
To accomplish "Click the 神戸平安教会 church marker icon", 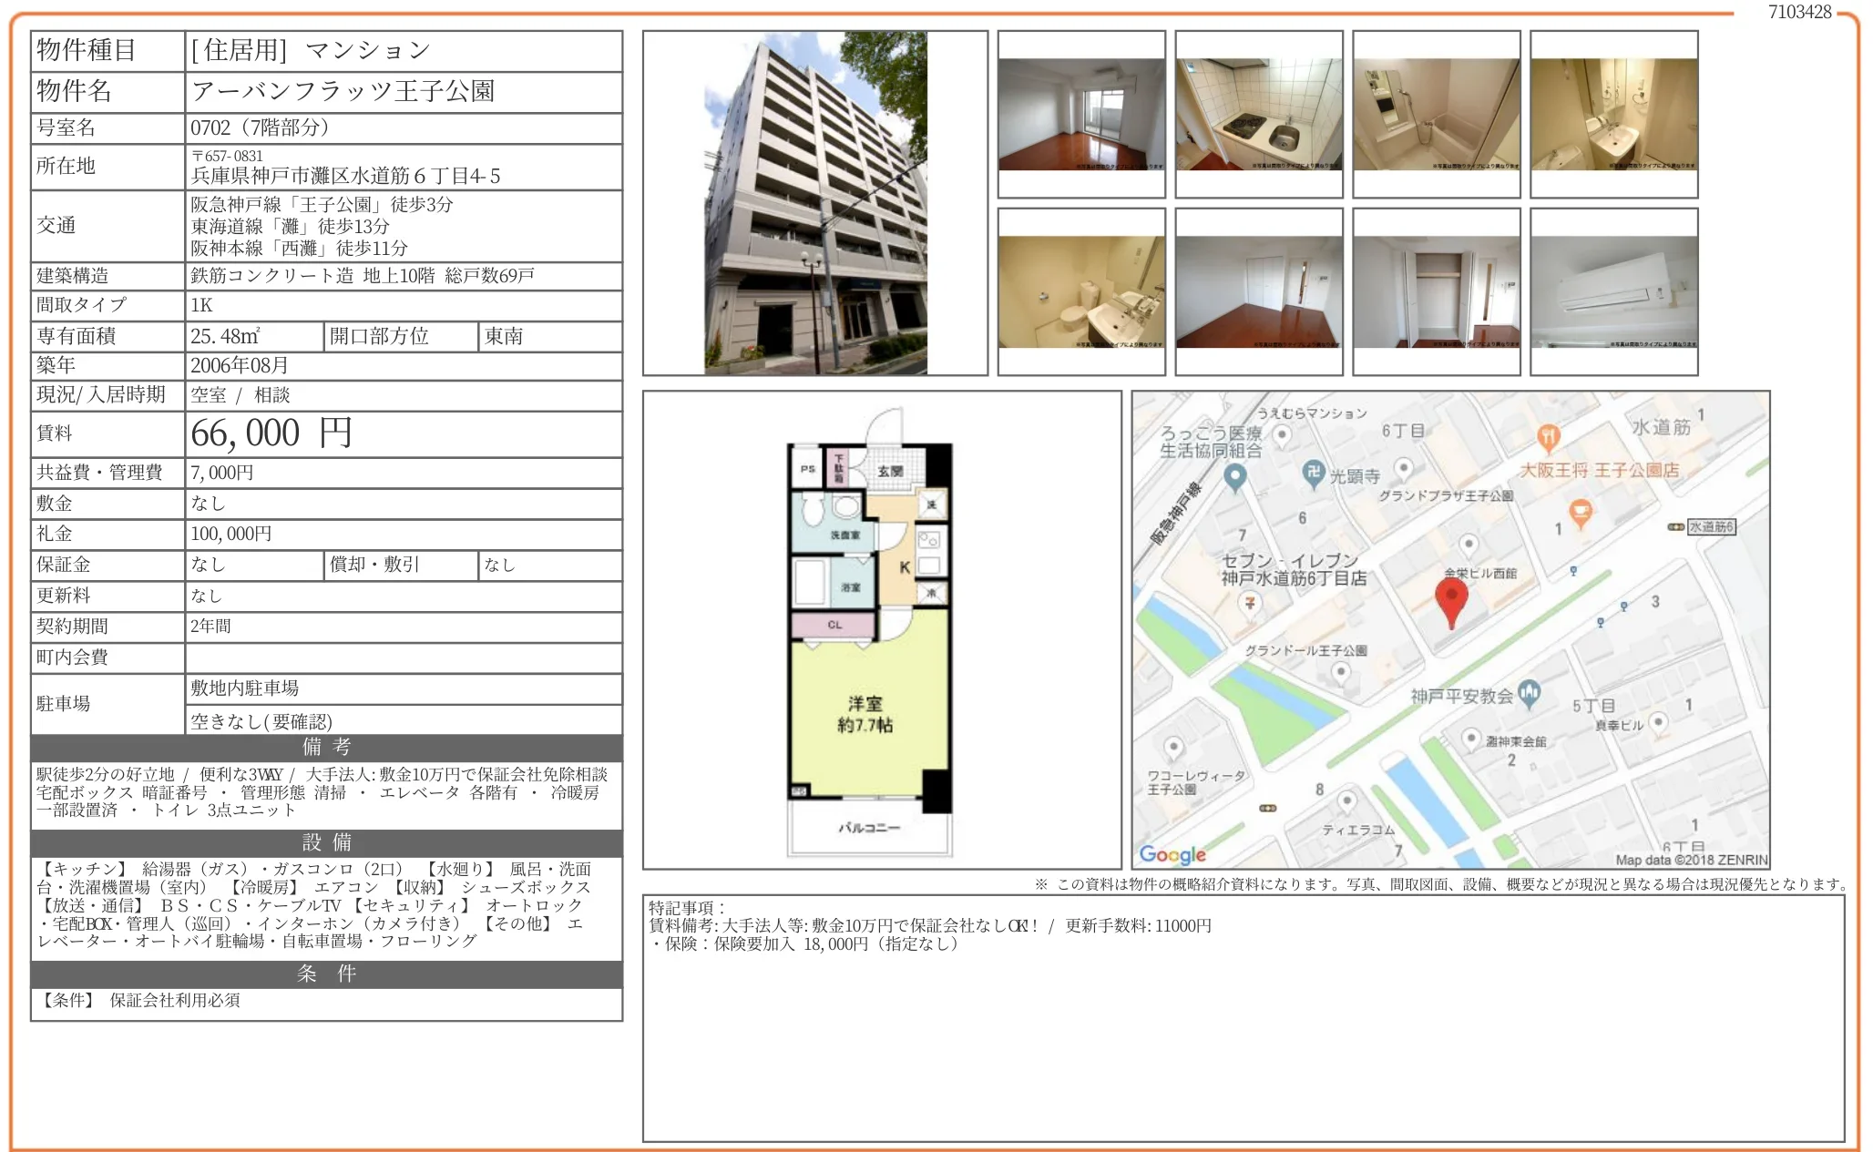I will coord(1530,693).
